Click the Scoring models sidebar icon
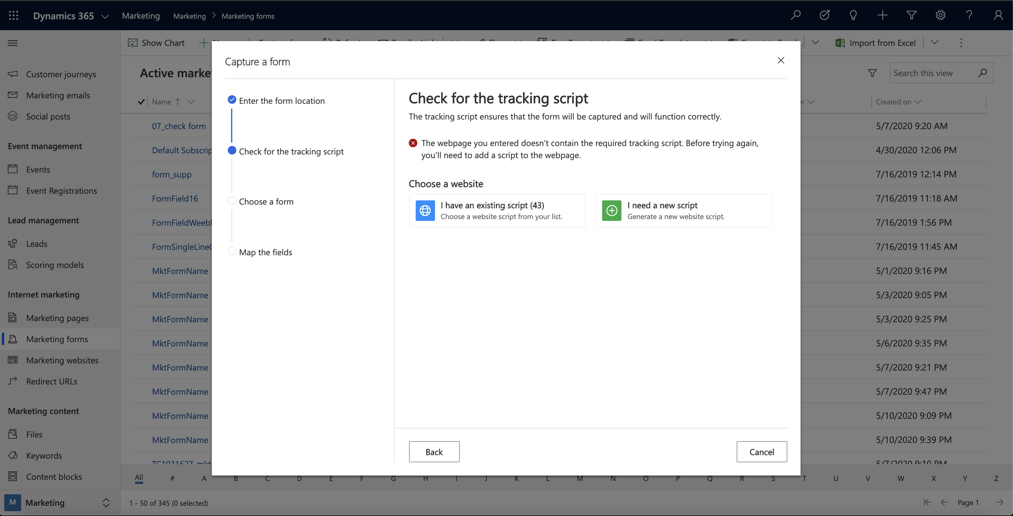Image resolution: width=1013 pixels, height=516 pixels. coord(12,265)
